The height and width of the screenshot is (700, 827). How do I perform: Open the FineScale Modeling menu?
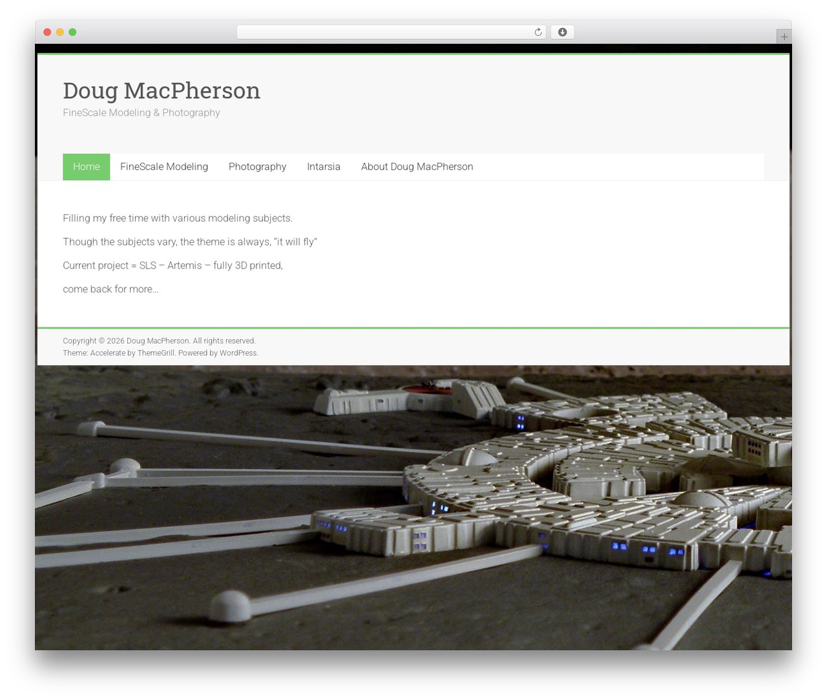tap(164, 167)
